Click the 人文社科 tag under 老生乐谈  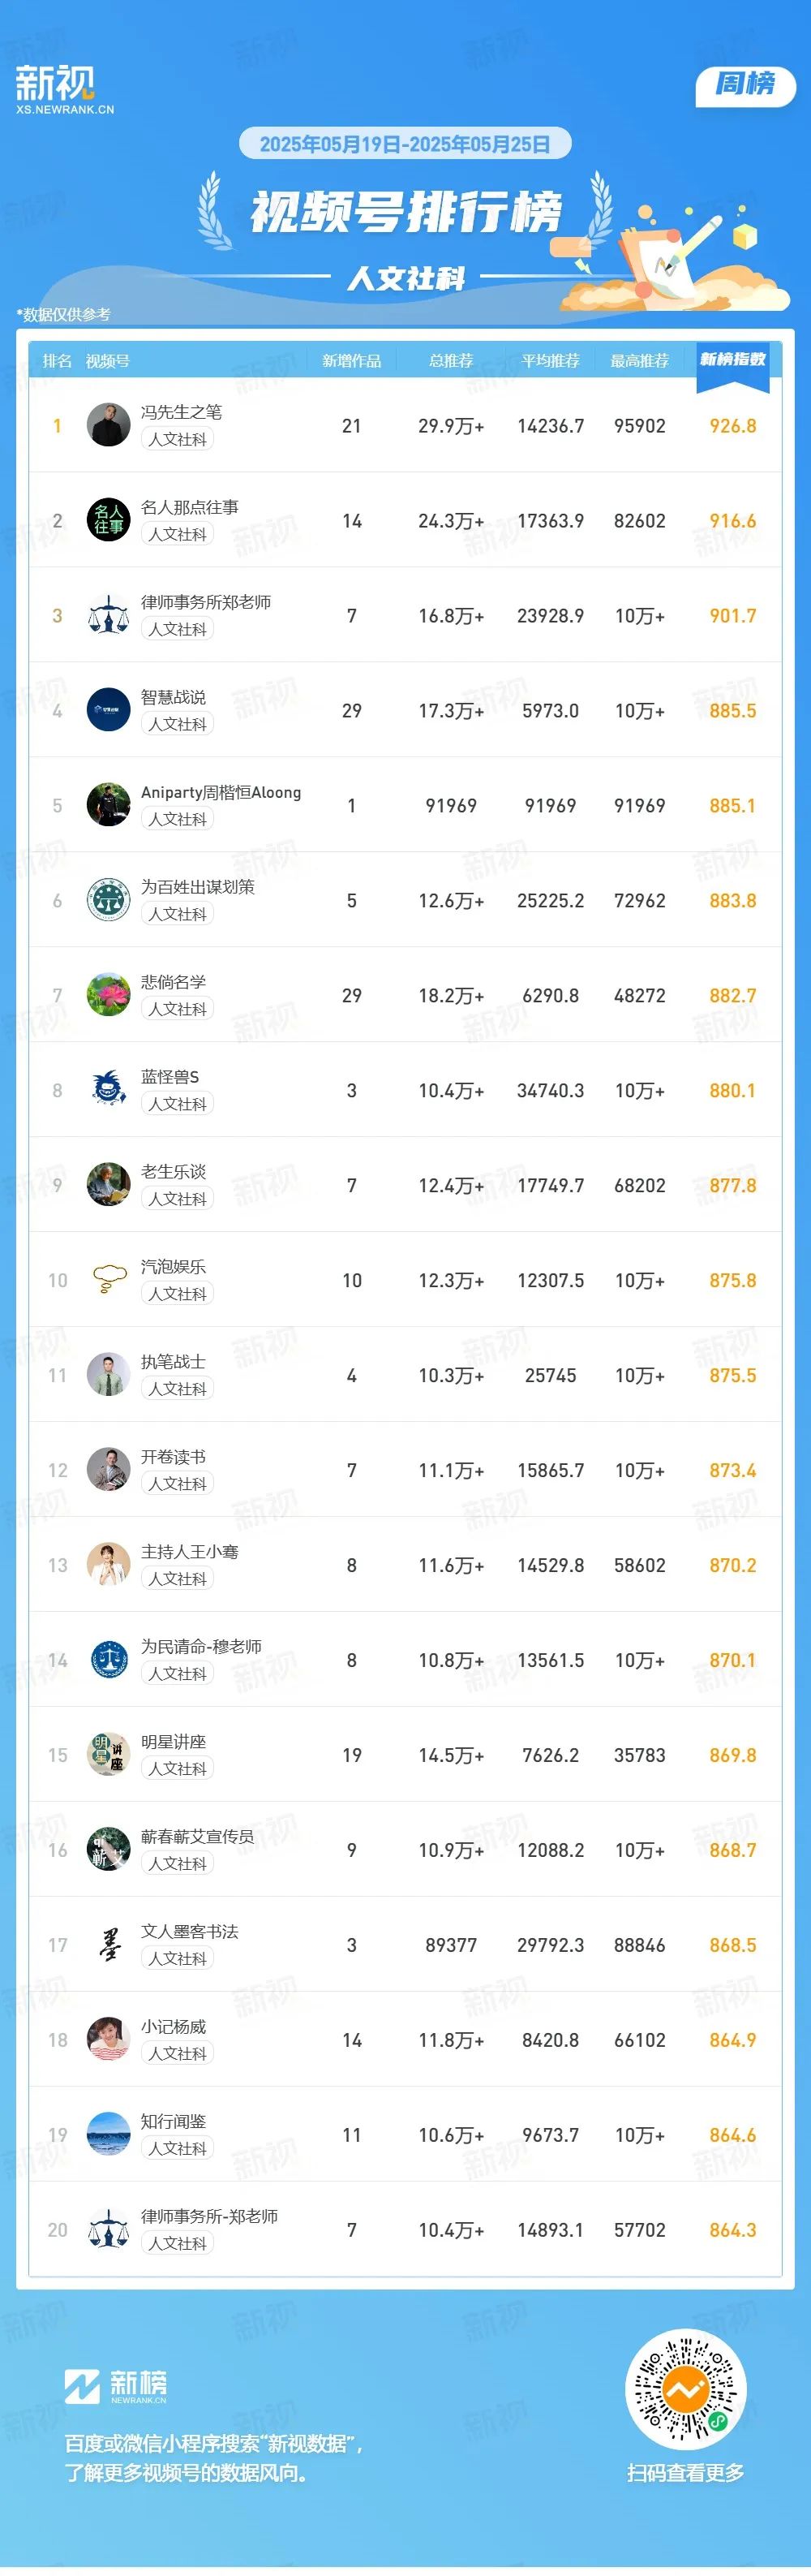coord(178,1199)
